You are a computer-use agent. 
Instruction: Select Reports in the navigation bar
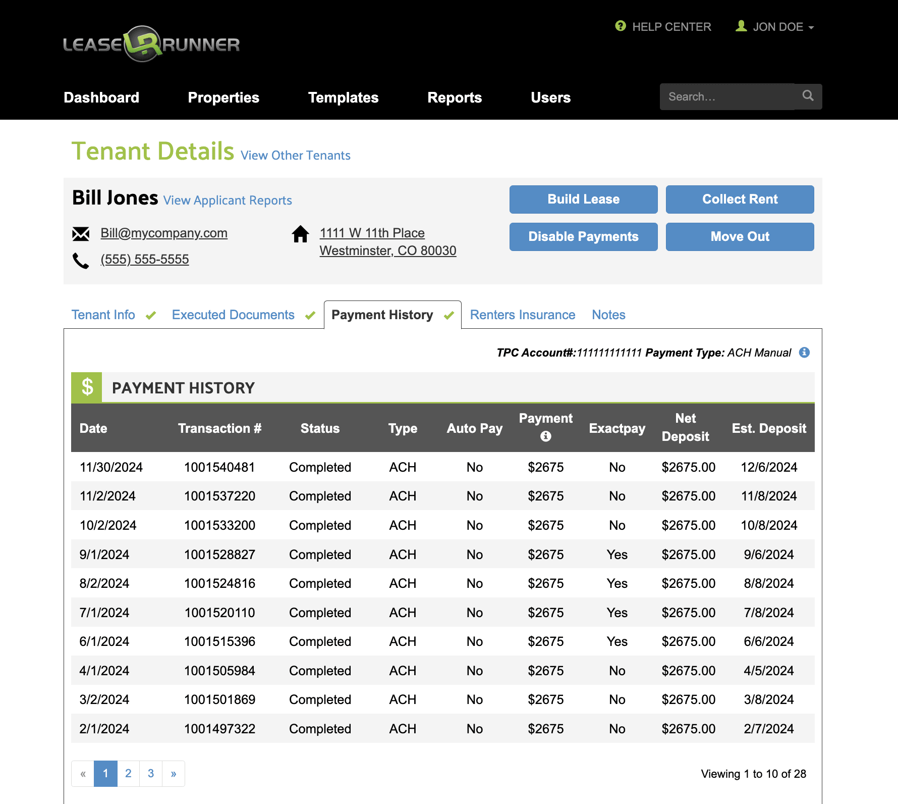pyautogui.click(x=454, y=97)
